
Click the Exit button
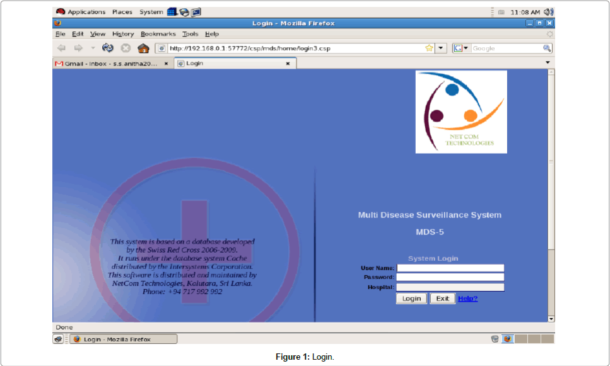(442, 299)
